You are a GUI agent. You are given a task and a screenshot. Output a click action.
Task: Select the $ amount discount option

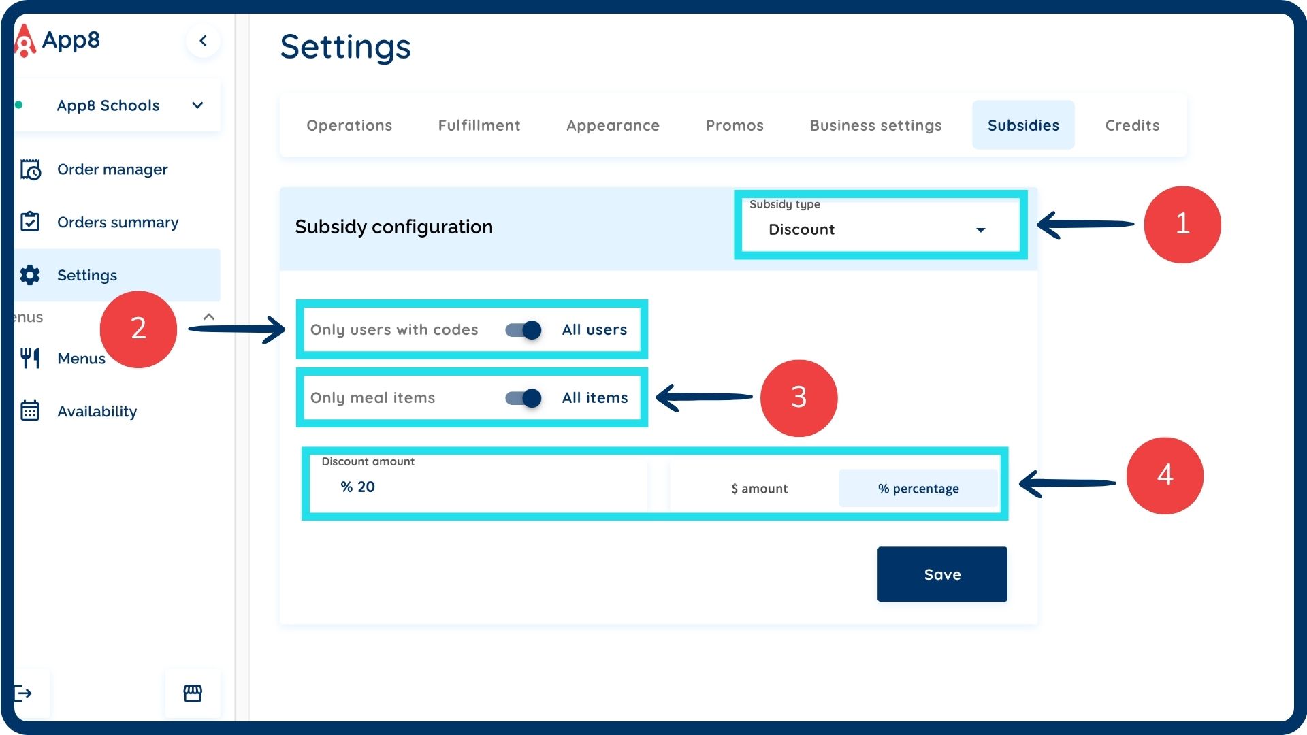pos(759,489)
